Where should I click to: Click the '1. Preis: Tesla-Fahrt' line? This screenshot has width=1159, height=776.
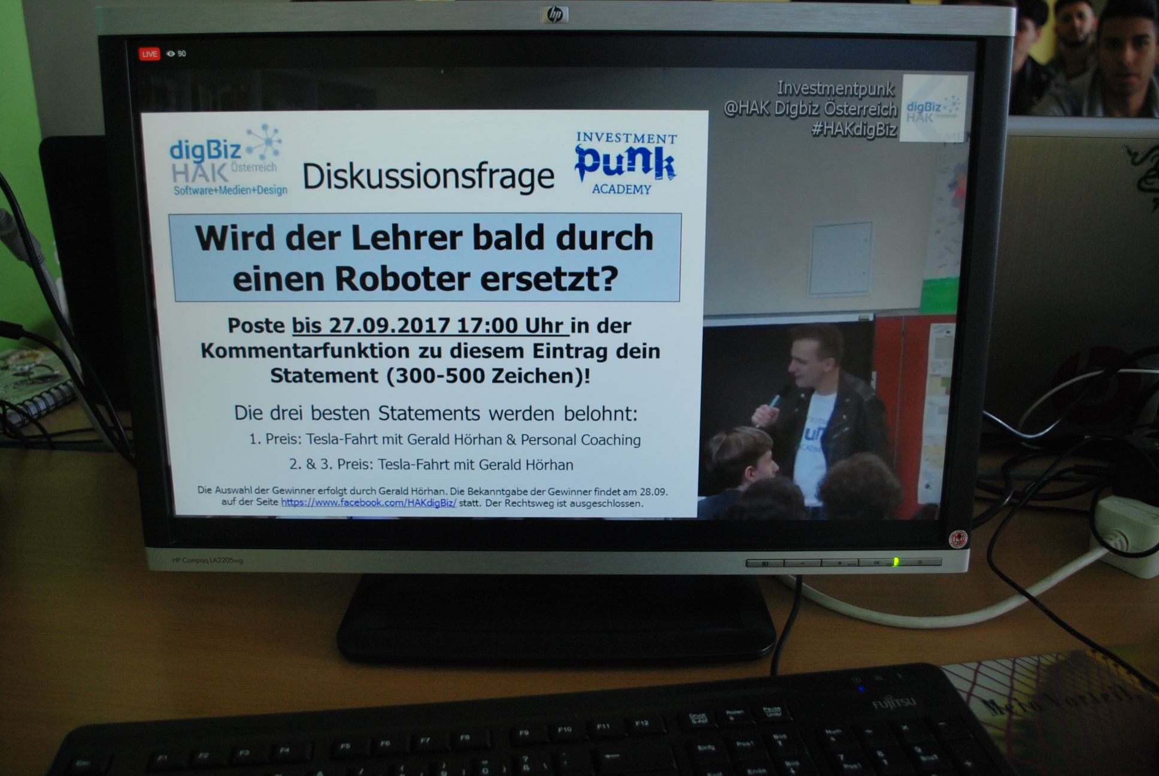445,439
